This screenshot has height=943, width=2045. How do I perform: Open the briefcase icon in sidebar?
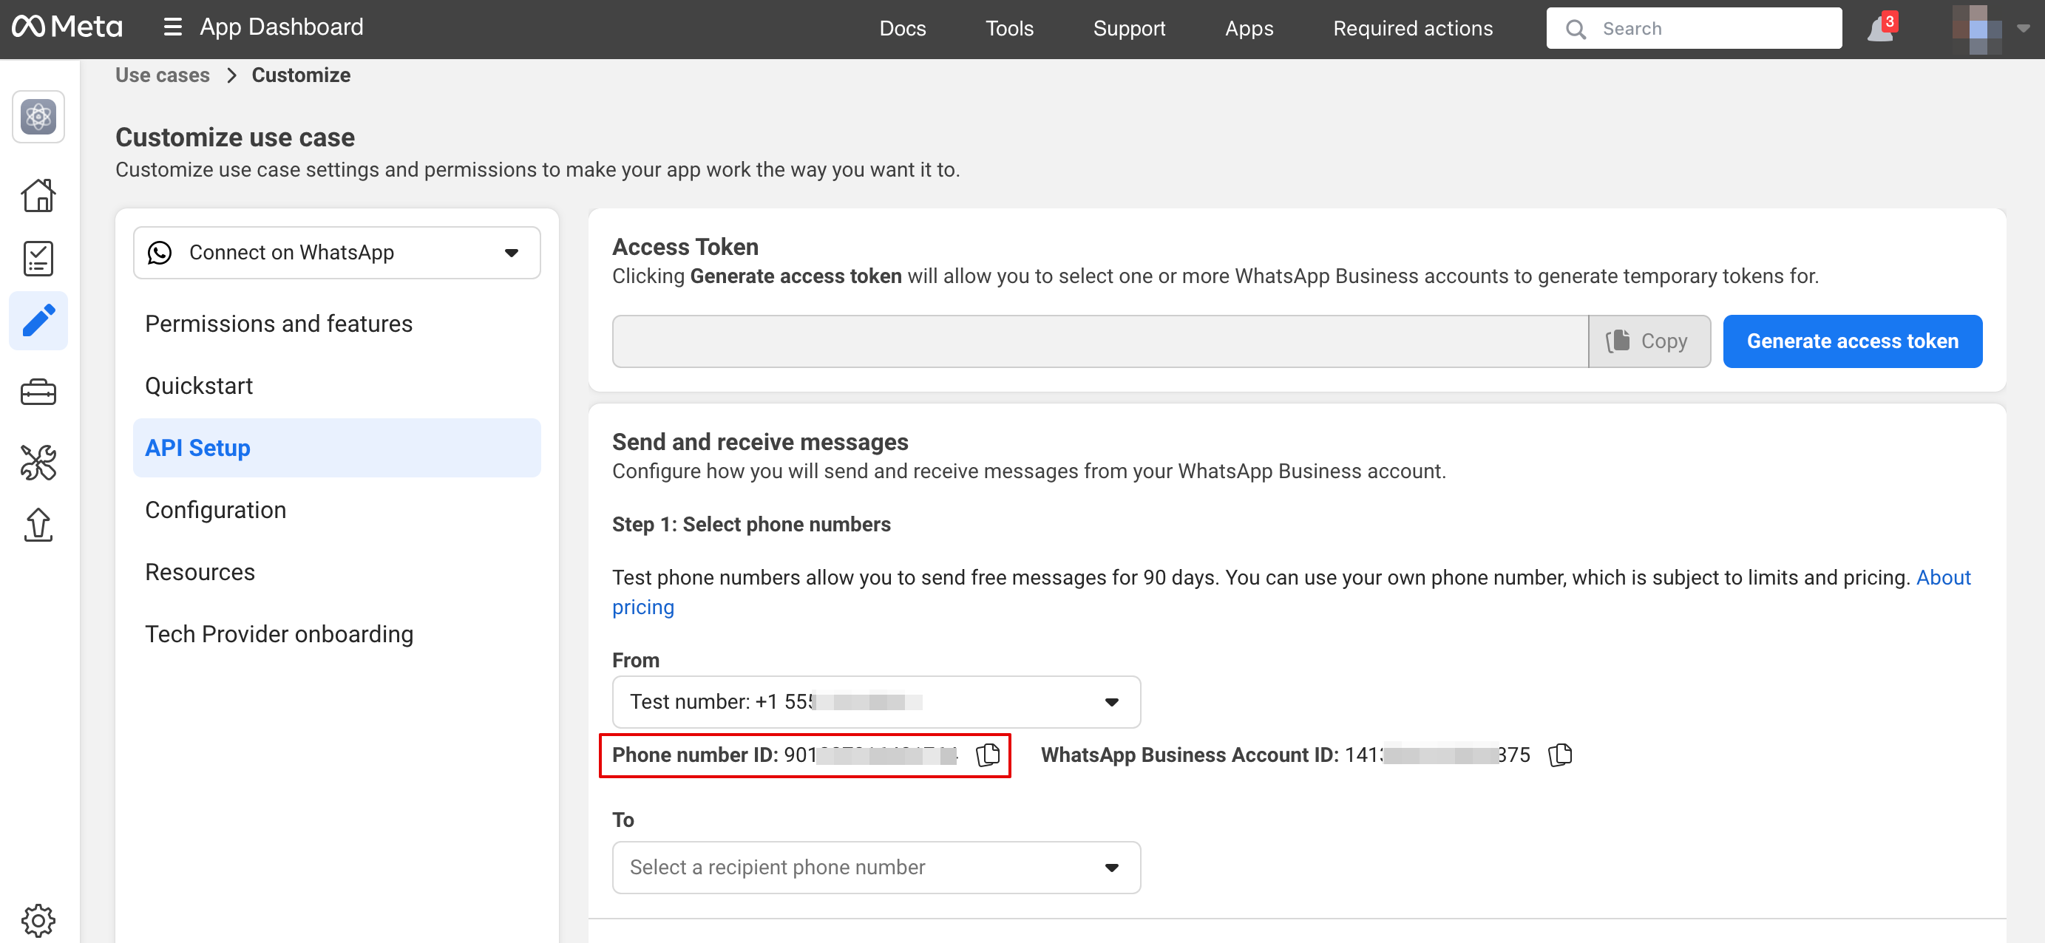point(38,392)
